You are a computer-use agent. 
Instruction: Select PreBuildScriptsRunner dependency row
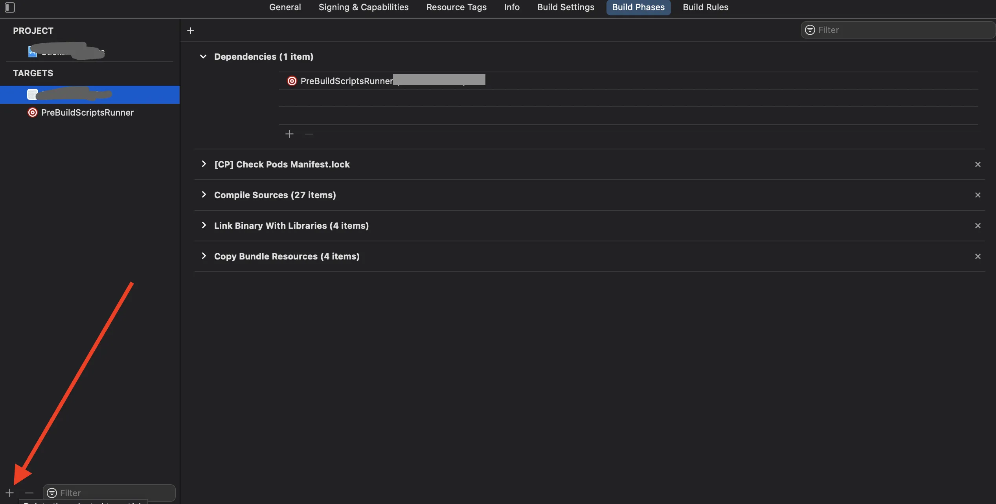pos(347,81)
